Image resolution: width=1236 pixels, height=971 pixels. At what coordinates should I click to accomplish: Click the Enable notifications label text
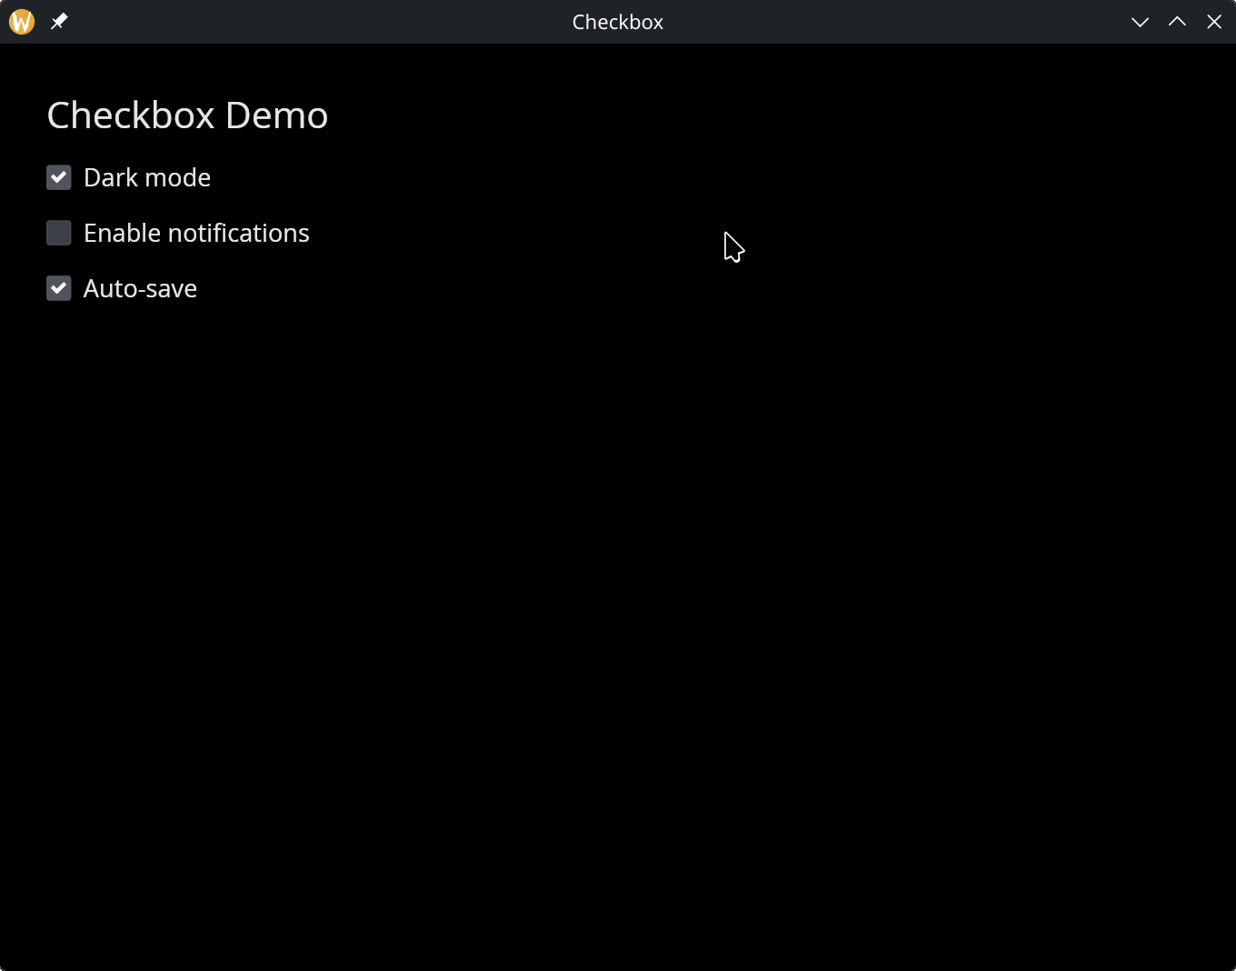(x=196, y=233)
